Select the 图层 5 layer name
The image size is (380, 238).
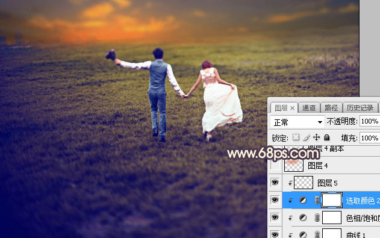click(x=328, y=183)
